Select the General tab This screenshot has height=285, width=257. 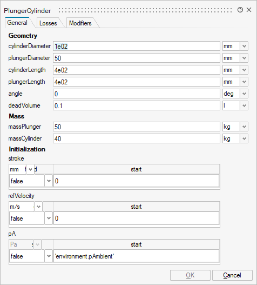[x=17, y=23]
